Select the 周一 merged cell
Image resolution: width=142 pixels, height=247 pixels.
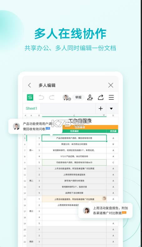31,150
